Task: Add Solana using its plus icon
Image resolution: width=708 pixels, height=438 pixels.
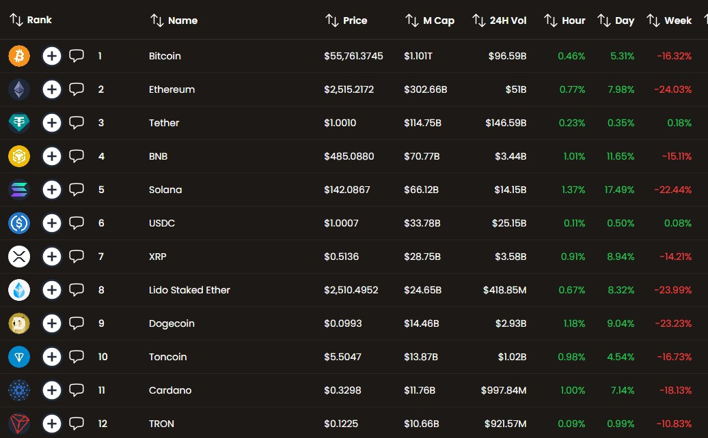Action: (x=52, y=190)
